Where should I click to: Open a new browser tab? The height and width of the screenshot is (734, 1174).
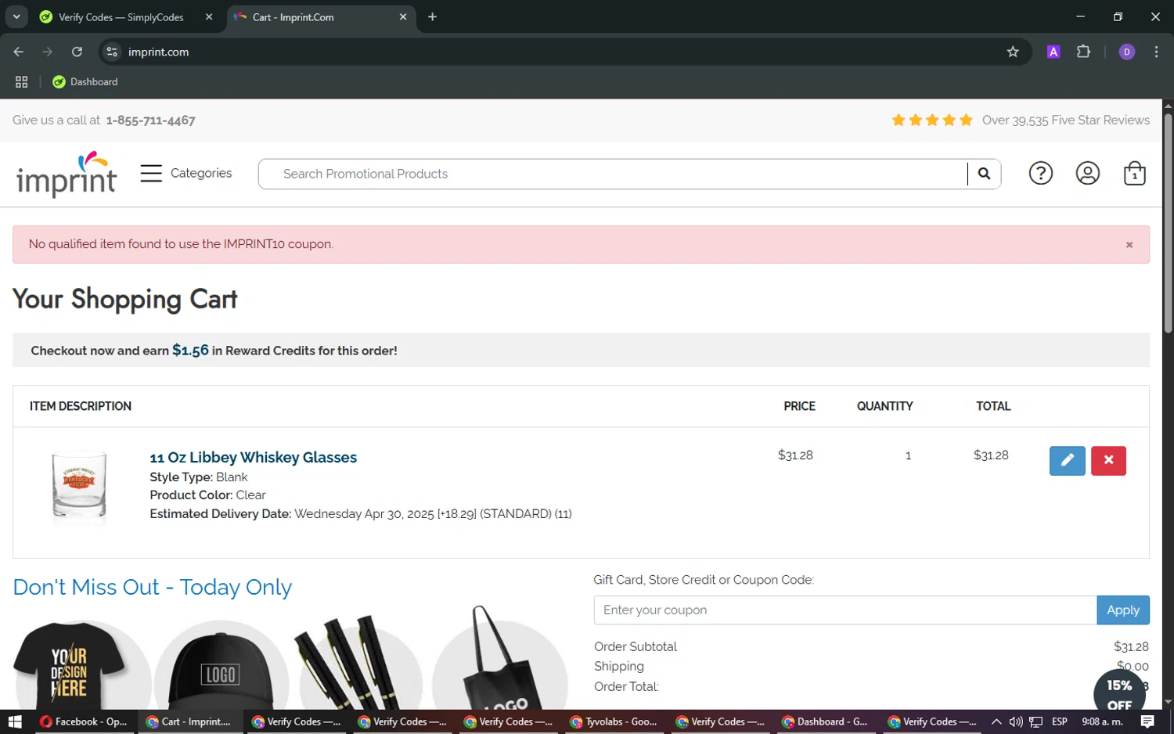pyautogui.click(x=432, y=17)
